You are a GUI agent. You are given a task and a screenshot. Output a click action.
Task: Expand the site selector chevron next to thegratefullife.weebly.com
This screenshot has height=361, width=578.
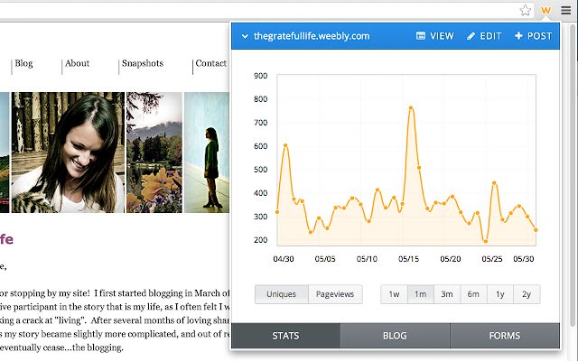coord(245,36)
